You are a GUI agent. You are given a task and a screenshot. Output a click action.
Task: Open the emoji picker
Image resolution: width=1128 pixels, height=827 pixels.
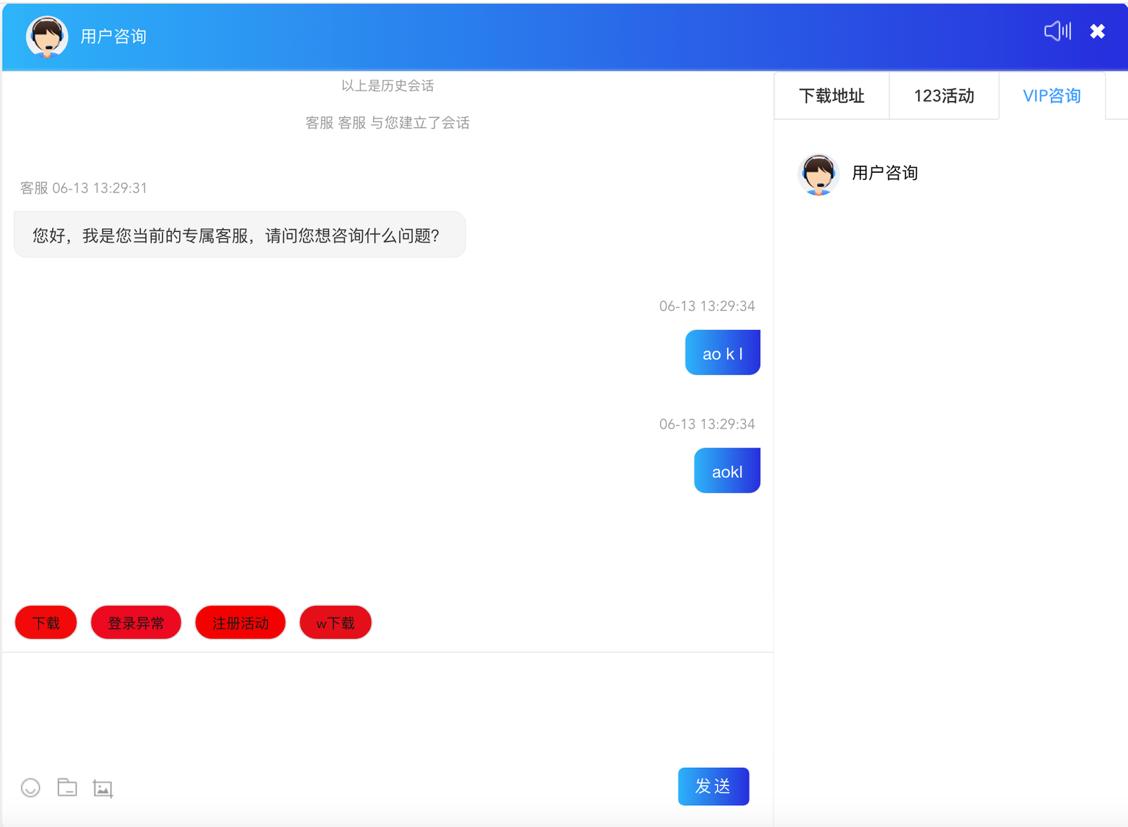coord(30,788)
